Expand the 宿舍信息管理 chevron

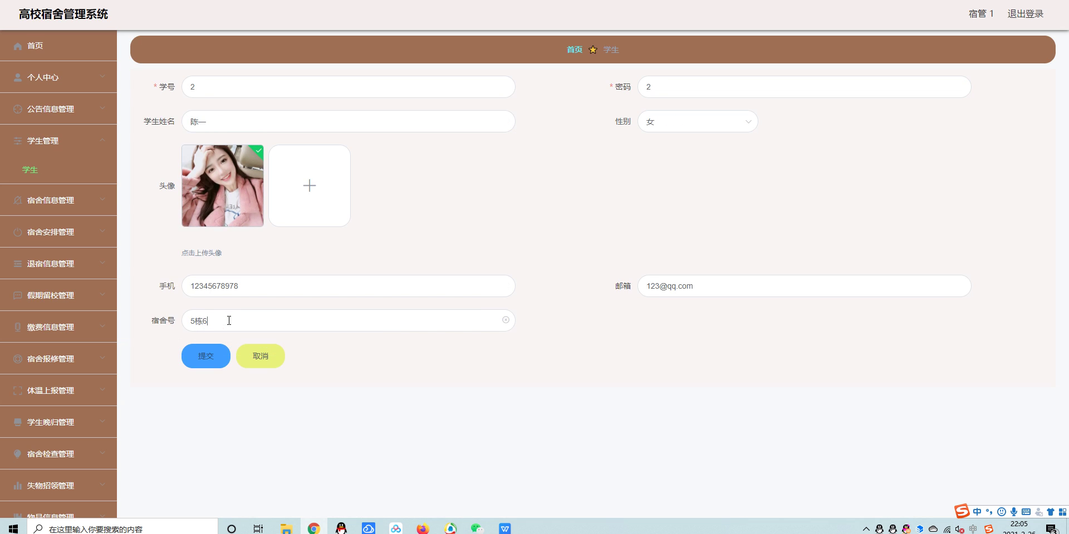point(102,200)
